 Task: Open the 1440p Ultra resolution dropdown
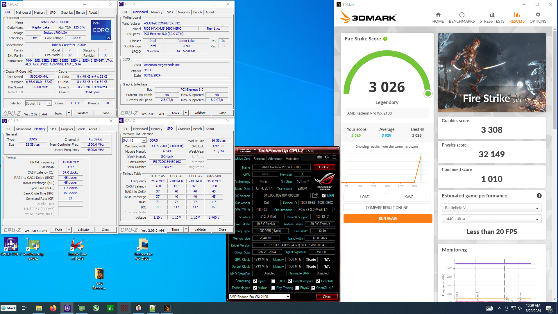pos(491,219)
